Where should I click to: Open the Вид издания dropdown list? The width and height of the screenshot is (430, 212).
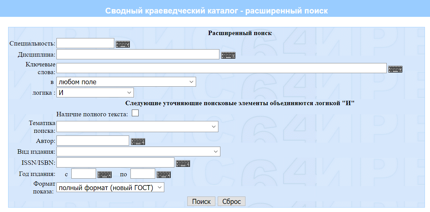coord(138,152)
